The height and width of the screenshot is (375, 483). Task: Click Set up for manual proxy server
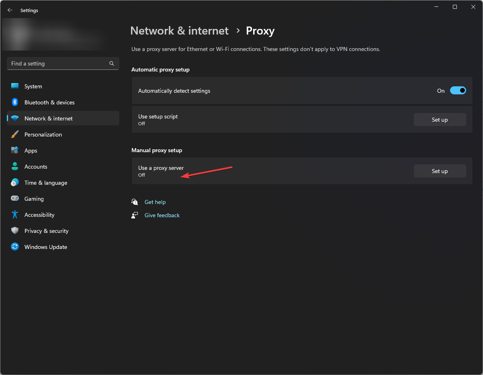click(x=440, y=171)
